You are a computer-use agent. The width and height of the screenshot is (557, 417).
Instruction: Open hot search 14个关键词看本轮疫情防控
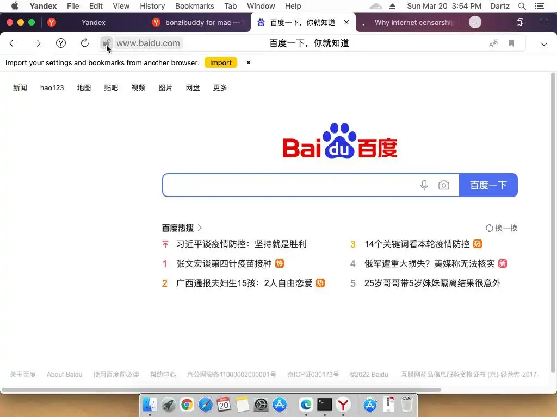417,244
